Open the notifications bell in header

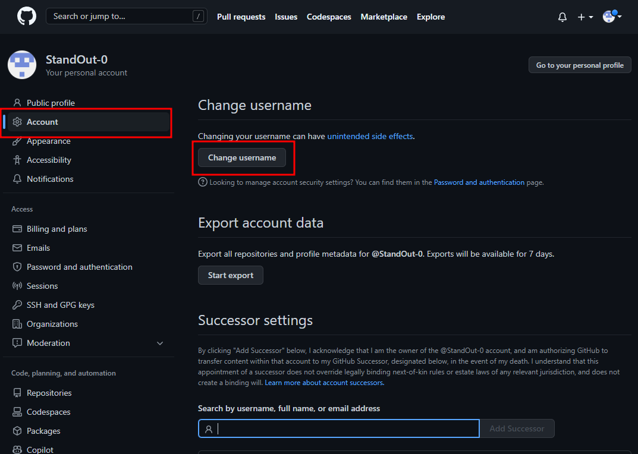[x=562, y=17]
